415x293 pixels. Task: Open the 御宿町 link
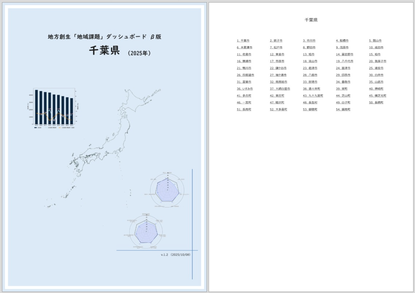[311, 109]
